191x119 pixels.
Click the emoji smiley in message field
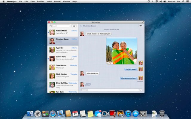pyautogui.click(x=140, y=90)
